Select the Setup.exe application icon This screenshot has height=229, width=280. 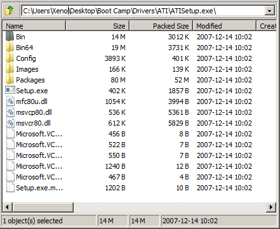pyautogui.click(x=10, y=90)
